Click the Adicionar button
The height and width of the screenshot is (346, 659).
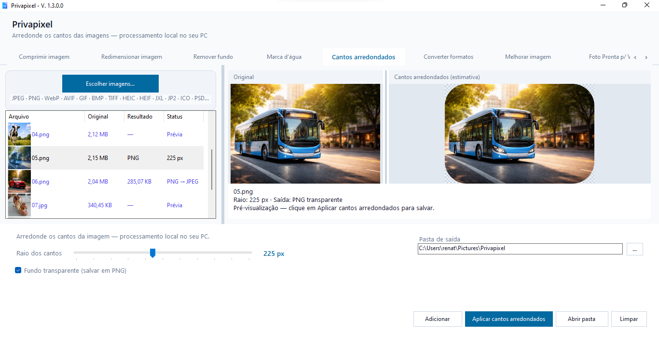pyautogui.click(x=437, y=319)
